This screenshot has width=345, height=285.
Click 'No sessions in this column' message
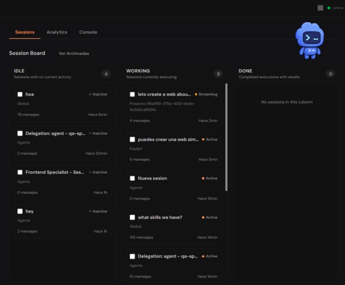287,102
